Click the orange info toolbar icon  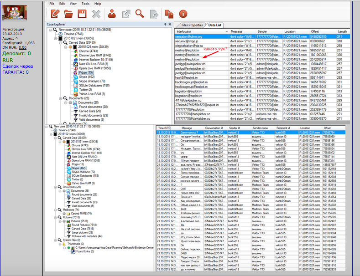tap(183, 14)
